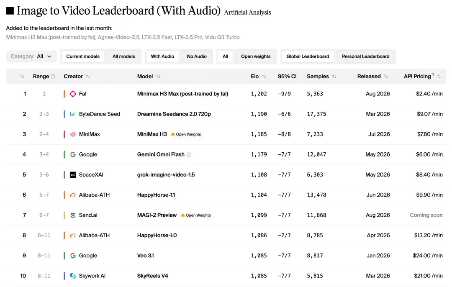Open the Category: All dropdown

pyautogui.click(x=31, y=56)
